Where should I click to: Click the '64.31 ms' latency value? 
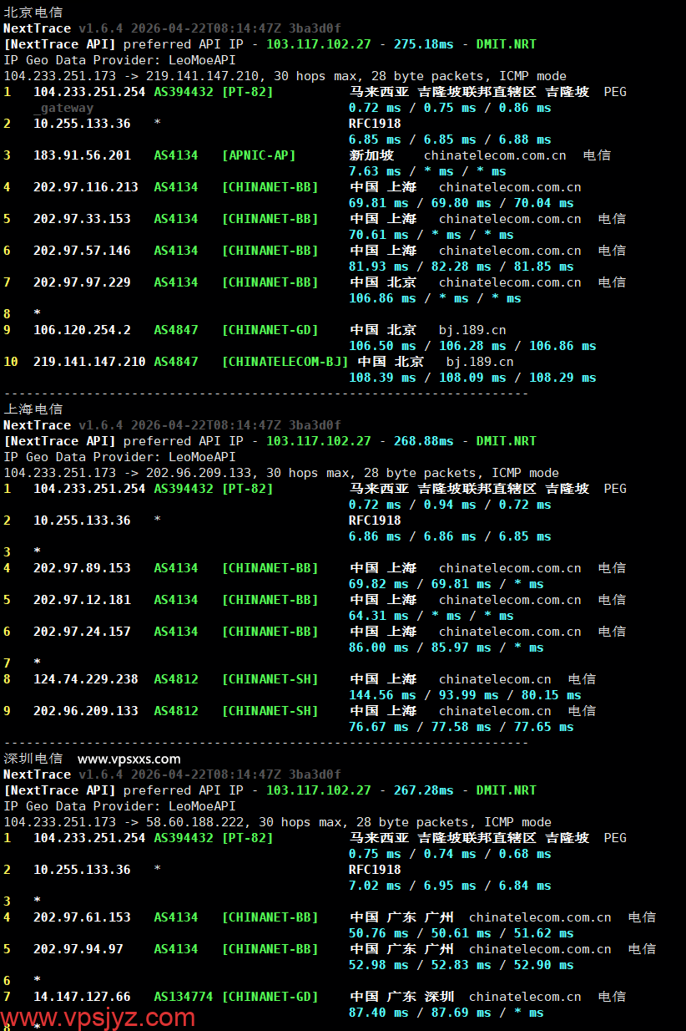[379, 616]
